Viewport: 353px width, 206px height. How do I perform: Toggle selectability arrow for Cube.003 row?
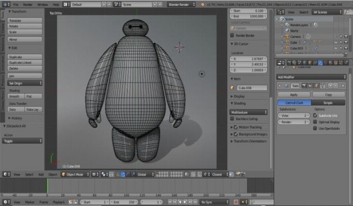(x=341, y=48)
